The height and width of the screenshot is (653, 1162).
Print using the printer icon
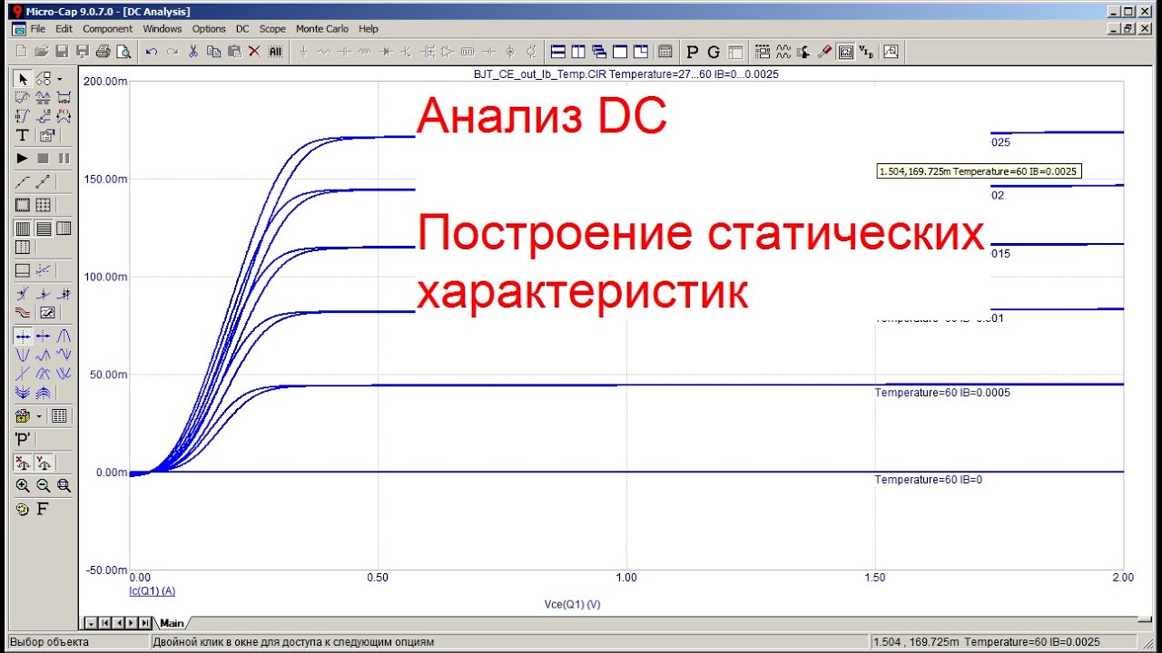tap(103, 52)
